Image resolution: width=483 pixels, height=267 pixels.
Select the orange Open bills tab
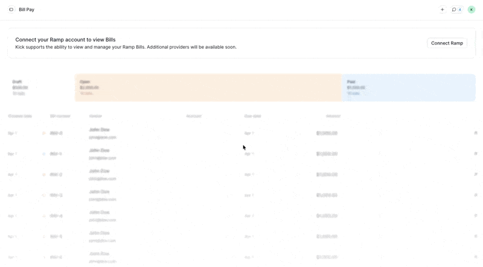(x=208, y=87)
